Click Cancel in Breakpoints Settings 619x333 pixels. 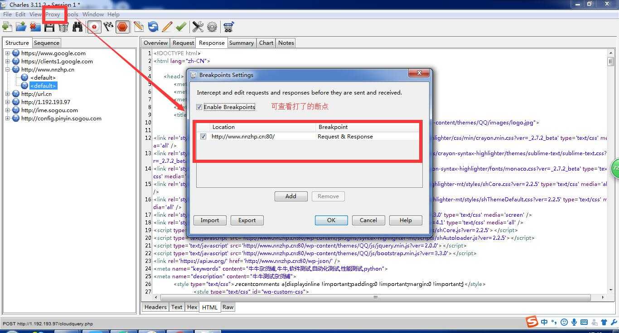coord(368,220)
